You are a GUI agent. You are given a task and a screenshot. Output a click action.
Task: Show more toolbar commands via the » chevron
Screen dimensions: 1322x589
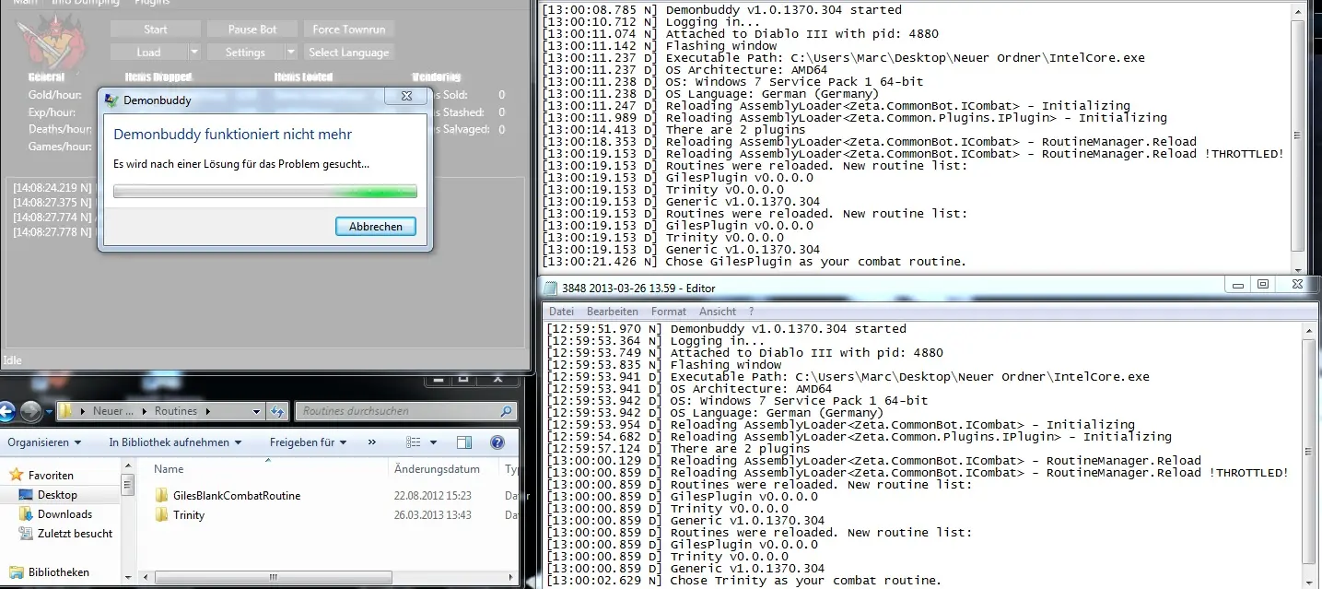click(x=372, y=442)
